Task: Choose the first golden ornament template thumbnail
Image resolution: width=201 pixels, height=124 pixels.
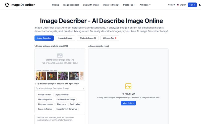Action: coord(41,76)
